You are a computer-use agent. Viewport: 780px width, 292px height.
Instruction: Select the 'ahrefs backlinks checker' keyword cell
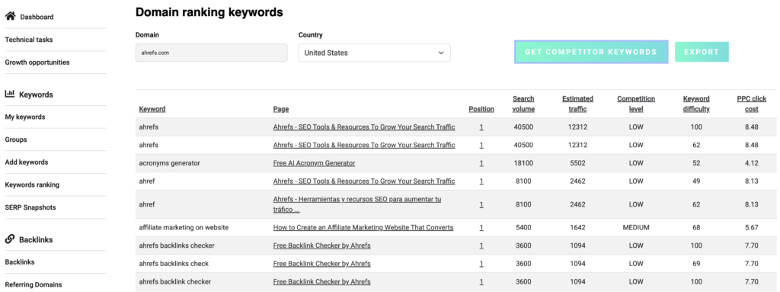pos(177,245)
